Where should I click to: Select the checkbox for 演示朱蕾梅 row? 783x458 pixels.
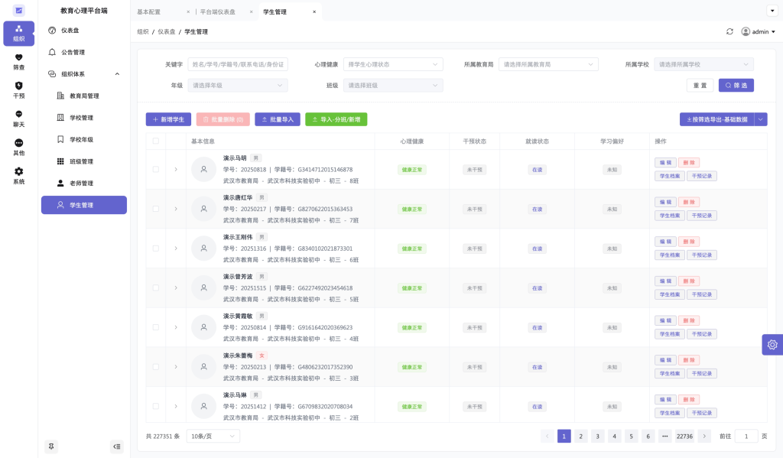tap(156, 367)
